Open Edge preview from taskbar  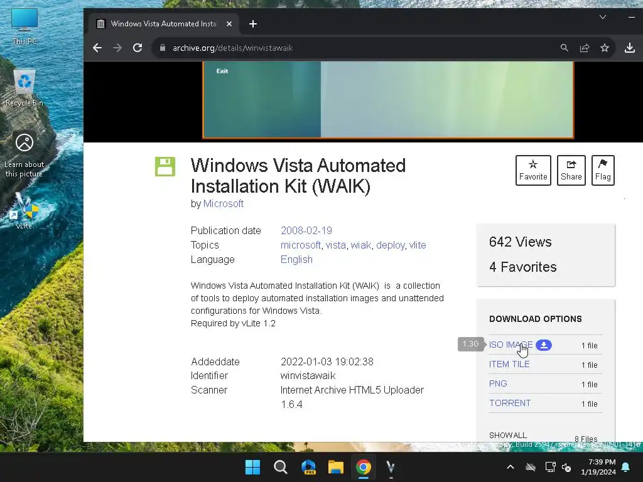(x=308, y=467)
